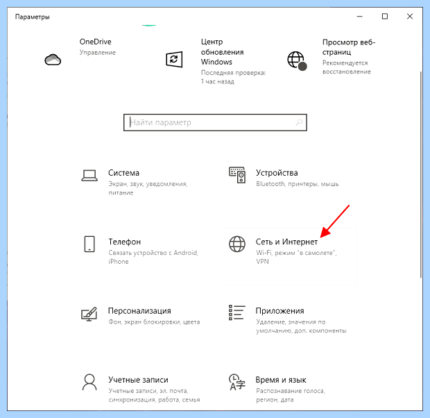The image size is (430, 418).
Task: Click the Сеть и Интернет globe icon
Action: coord(237,244)
